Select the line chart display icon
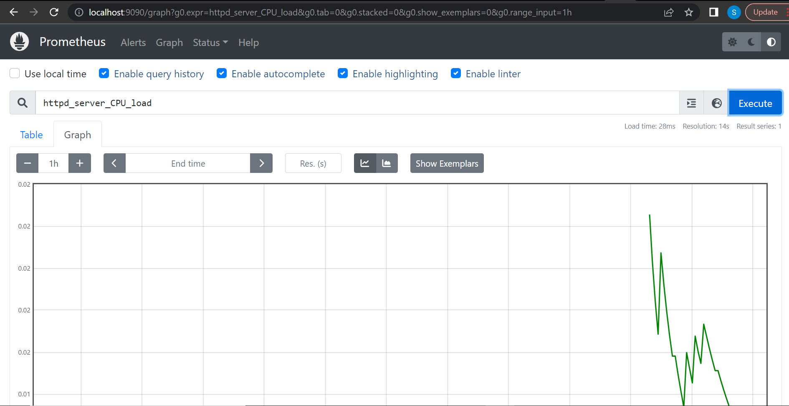Image resolution: width=789 pixels, height=406 pixels. coord(365,163)
